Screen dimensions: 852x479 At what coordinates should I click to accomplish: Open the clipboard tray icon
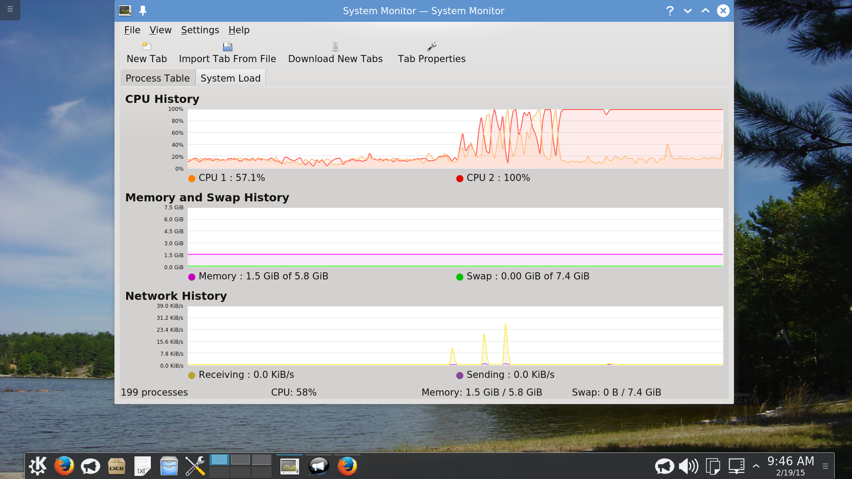713,466
